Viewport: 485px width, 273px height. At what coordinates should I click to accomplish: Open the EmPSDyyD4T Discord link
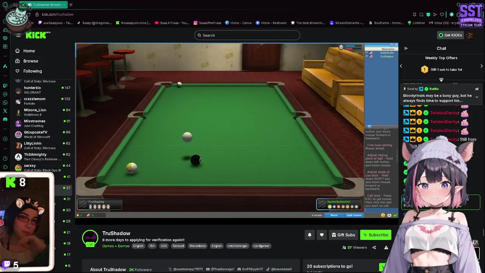point(250,269)
